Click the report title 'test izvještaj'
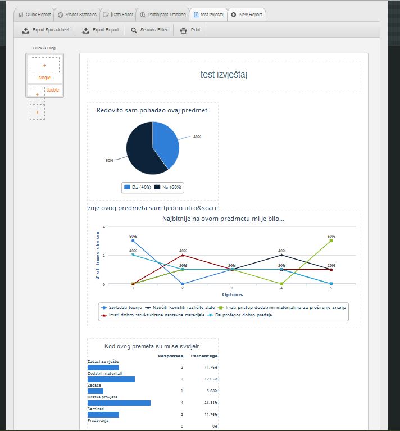 point(224,75)
